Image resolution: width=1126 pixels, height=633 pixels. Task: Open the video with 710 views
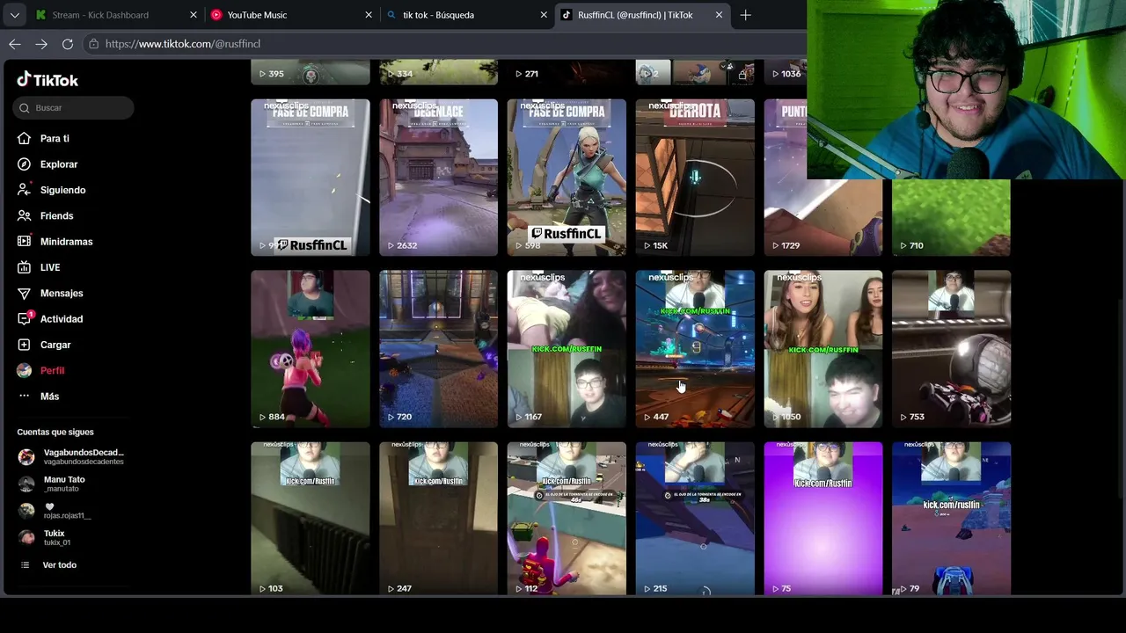pyautogui.click(x=952, y=217)
